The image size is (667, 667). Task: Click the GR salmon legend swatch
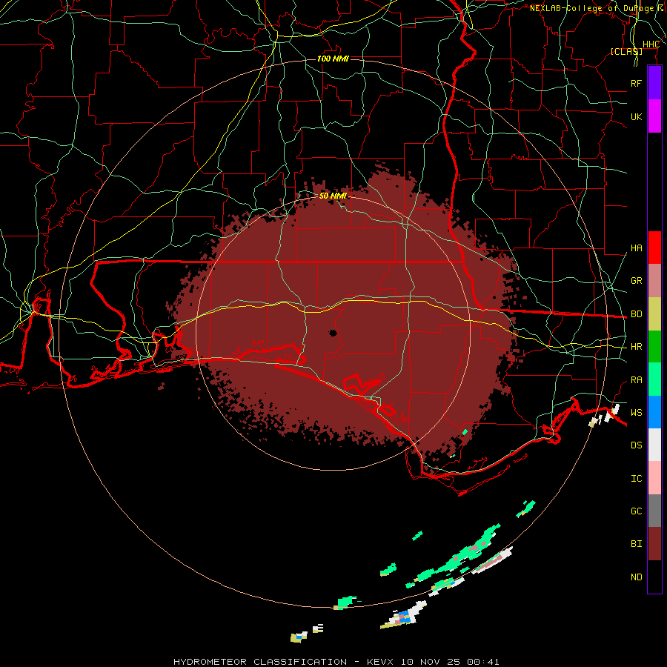(654, 280)
